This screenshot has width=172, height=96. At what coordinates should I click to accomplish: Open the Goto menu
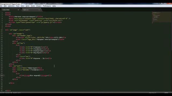[27, 6]
